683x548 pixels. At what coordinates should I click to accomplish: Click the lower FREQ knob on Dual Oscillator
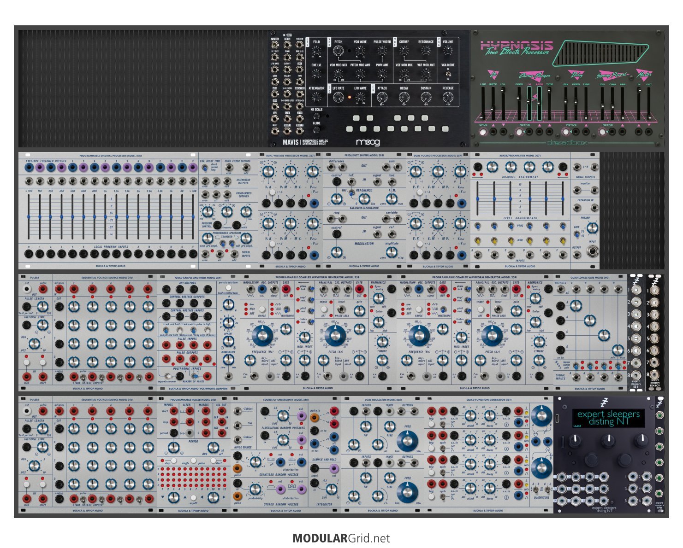coord(407,492)
